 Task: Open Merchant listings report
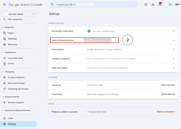[16, 83]
